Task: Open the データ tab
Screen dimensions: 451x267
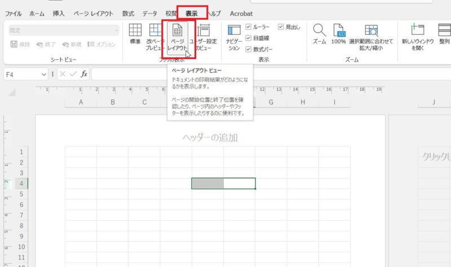Action: point(149,14)
